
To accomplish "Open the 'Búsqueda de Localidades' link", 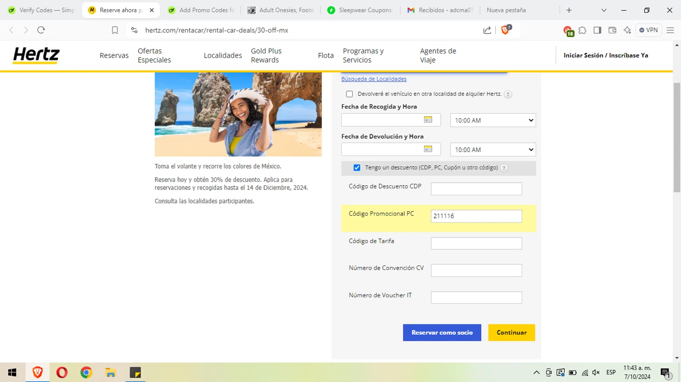I will pyautogui.click(x=374, y=79).
